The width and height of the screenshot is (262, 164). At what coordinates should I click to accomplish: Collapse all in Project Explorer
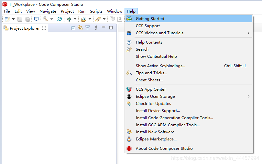point(73,28)
